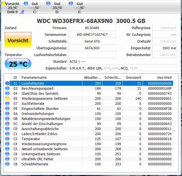Click the blue status icon for Beschleunigungszeit
This screenshot has width=182, height=176.
(x=7, y=88)
